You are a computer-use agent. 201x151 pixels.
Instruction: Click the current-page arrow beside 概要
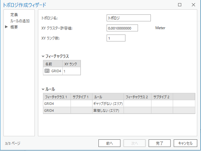click(6, 27)
